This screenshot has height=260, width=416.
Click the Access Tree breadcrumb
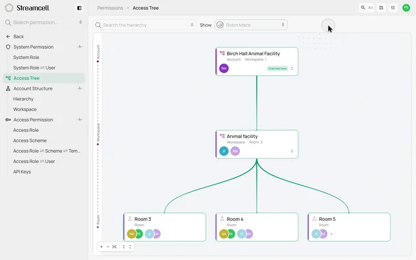146,8
